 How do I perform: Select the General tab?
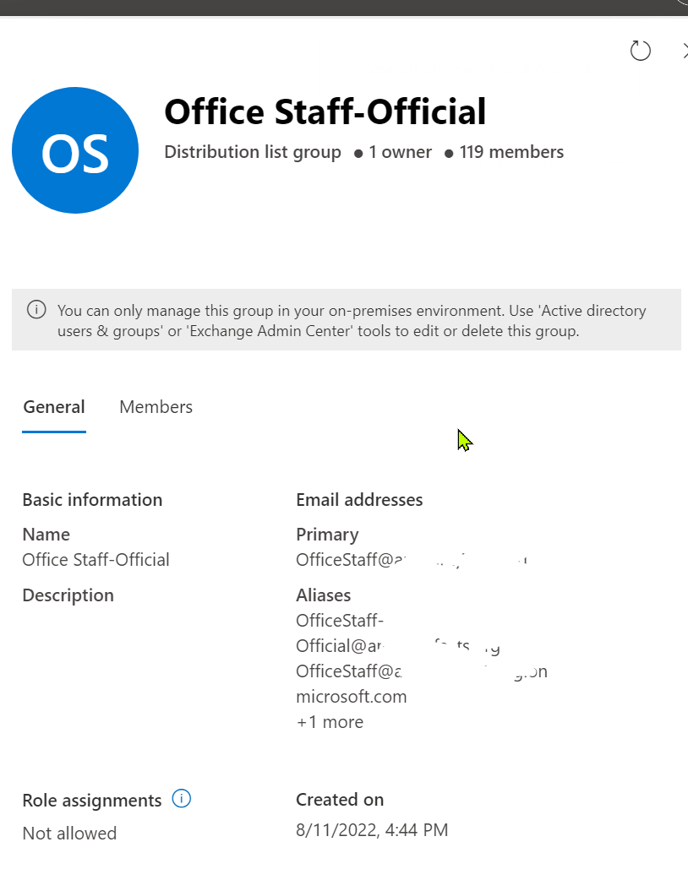pyautogui.click(x=53, y=407)
